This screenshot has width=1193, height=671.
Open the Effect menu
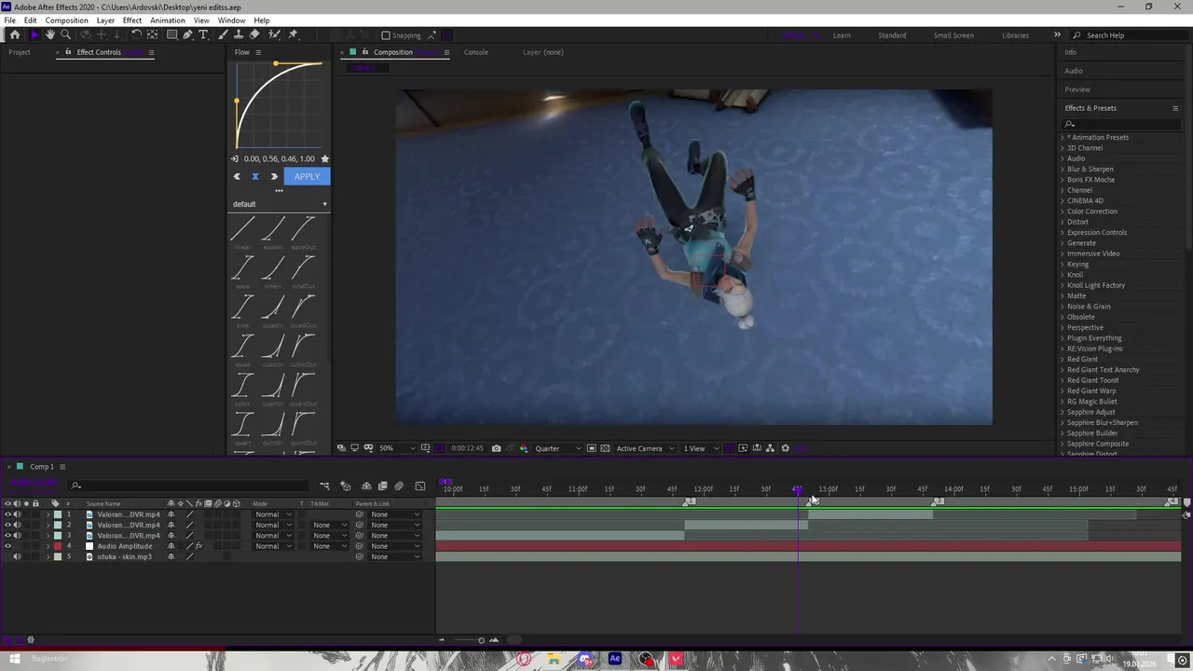[132, 21]
